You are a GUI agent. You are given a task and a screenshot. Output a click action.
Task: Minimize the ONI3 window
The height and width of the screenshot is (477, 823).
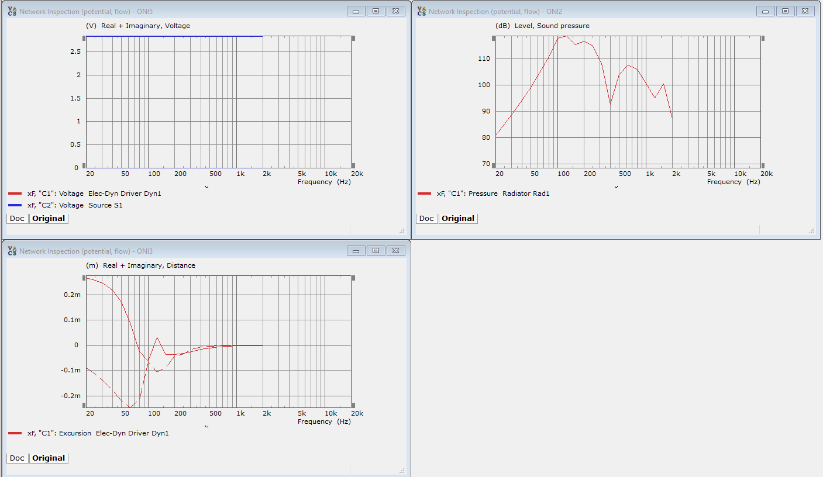[x=356, y=251]
